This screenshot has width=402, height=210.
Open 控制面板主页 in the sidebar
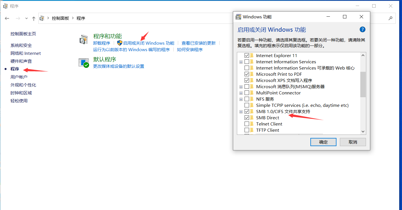click(23, 34)
